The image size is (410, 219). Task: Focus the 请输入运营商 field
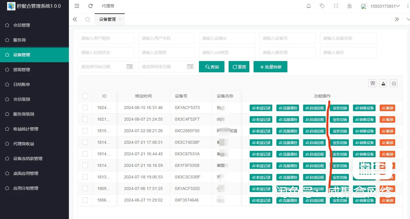tap(167, 52)
